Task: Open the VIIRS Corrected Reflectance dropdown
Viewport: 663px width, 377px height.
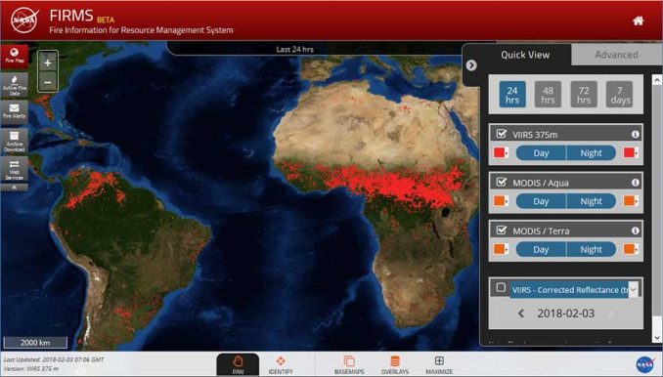Action: pos(574,290)
